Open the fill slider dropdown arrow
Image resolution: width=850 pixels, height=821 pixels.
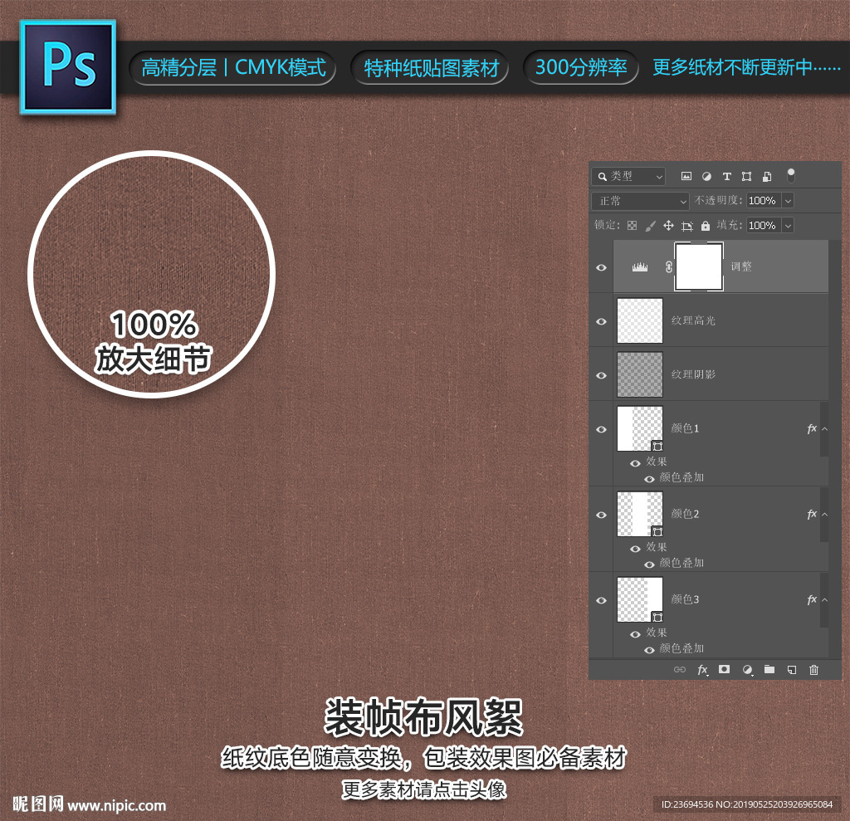(x=789, y=226)
